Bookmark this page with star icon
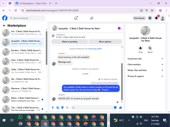This screenshot has height=127, width=170. (x=152, y=10)
